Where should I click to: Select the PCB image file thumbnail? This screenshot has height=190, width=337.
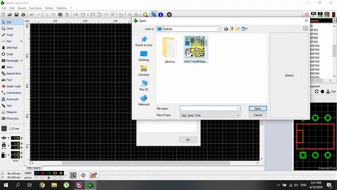coord(195,49)
